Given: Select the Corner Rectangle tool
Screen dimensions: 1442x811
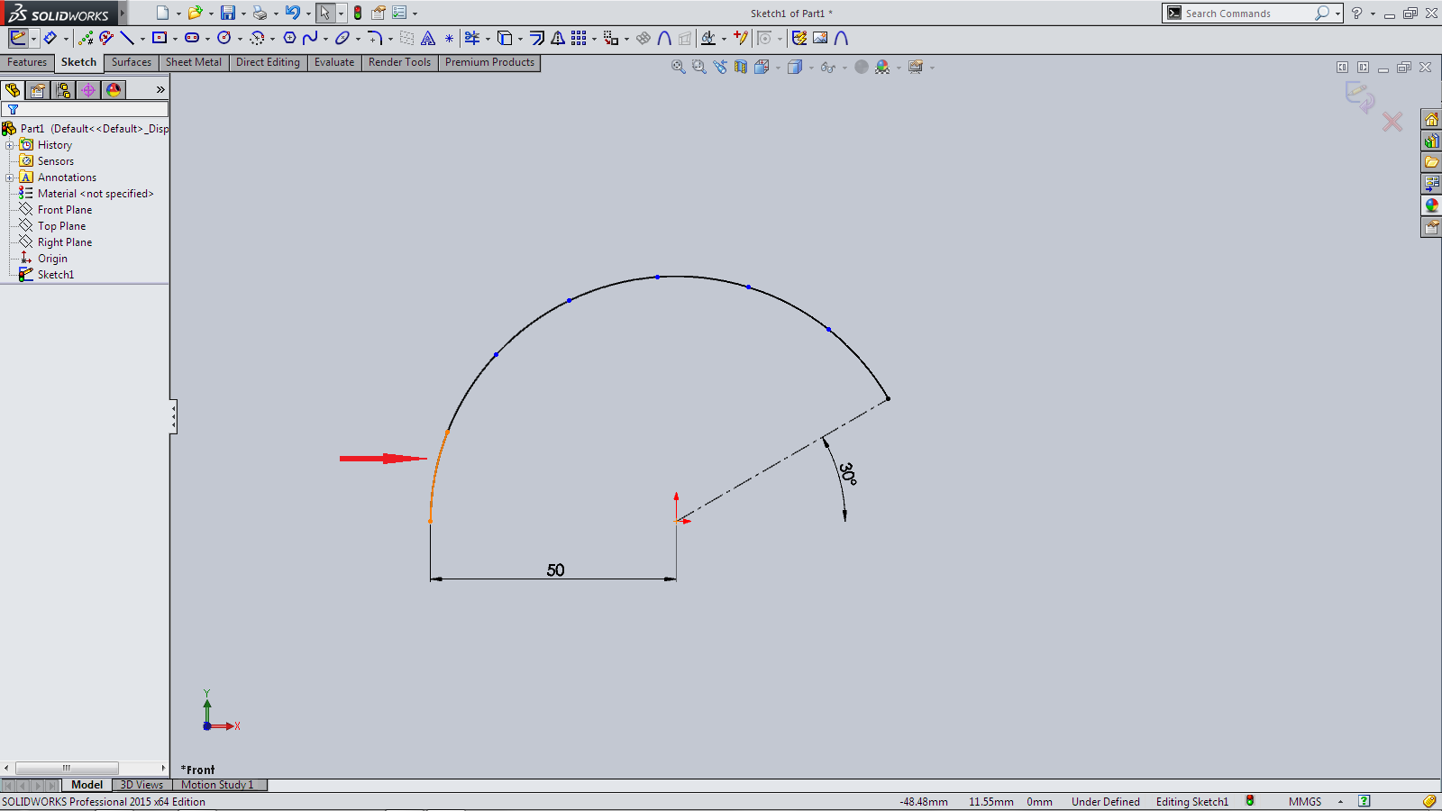Looking at the screenshot, I should [160, 38].
